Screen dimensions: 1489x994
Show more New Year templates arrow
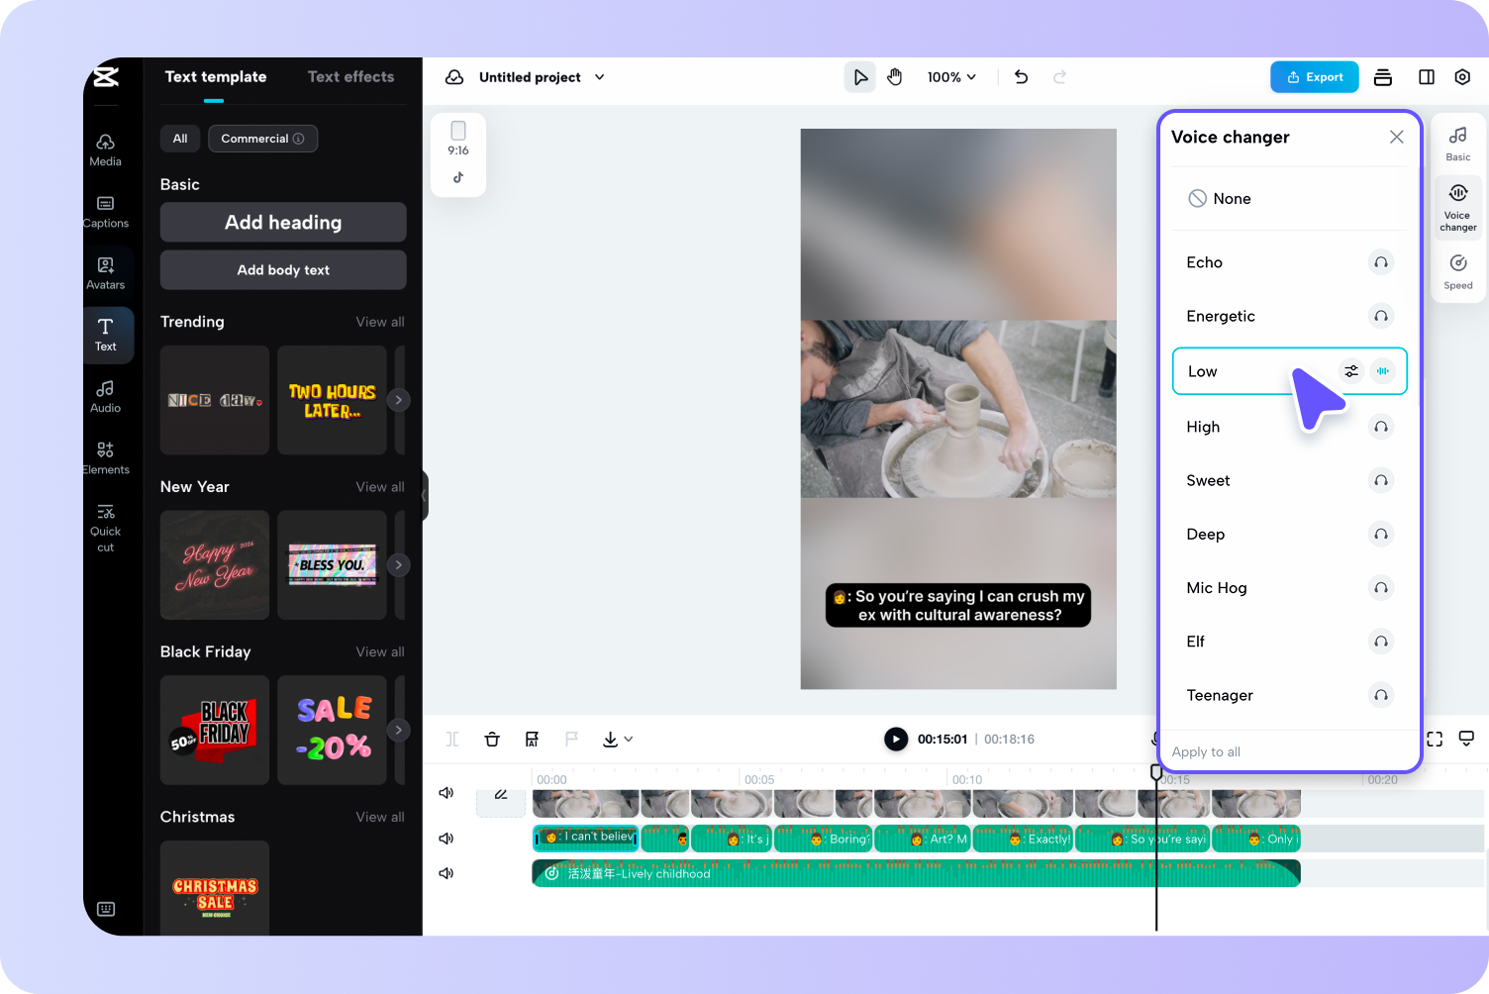click(x=398, y=564)
